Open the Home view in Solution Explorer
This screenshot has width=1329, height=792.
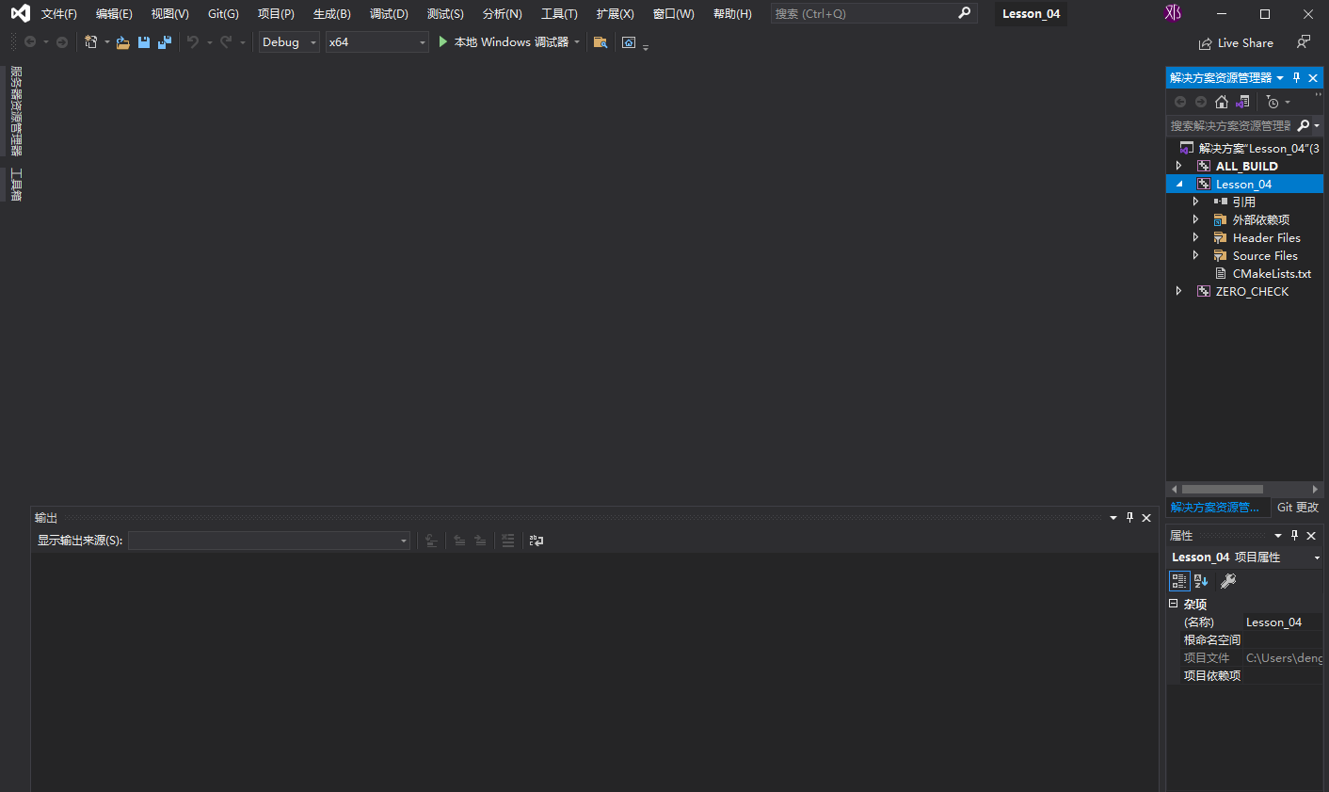1221,101
